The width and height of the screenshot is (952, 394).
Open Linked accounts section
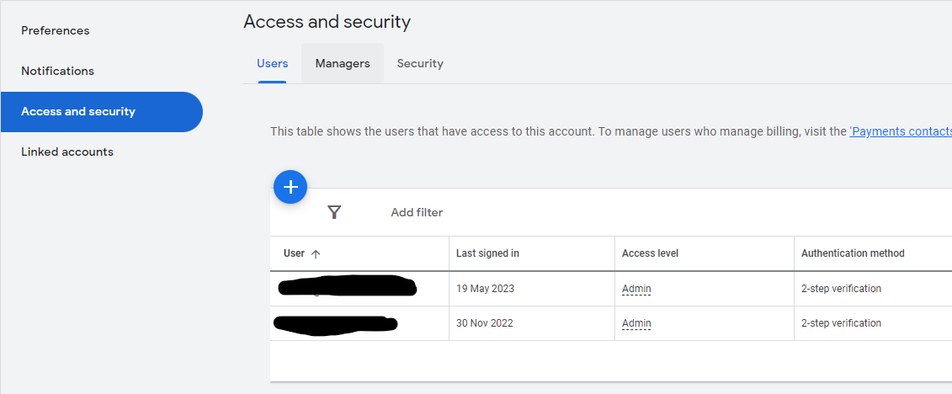point(67,152)
